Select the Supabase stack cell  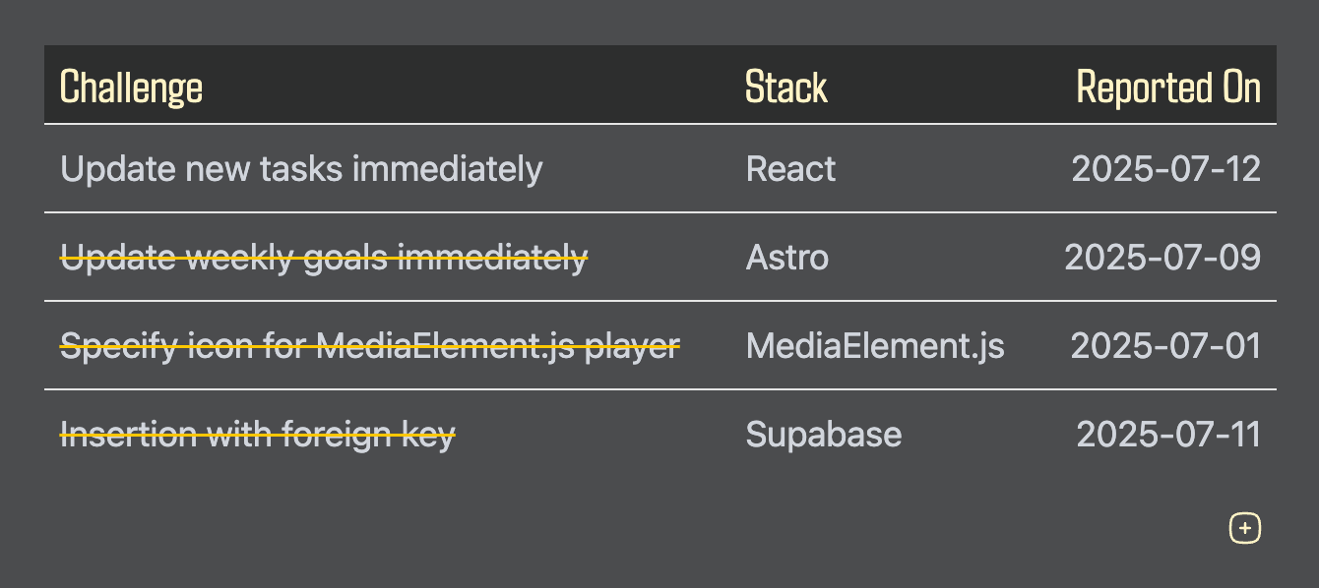point(824,435)
